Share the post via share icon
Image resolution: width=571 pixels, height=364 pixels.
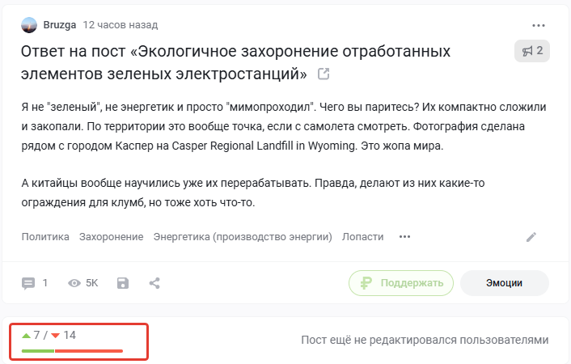154,283
